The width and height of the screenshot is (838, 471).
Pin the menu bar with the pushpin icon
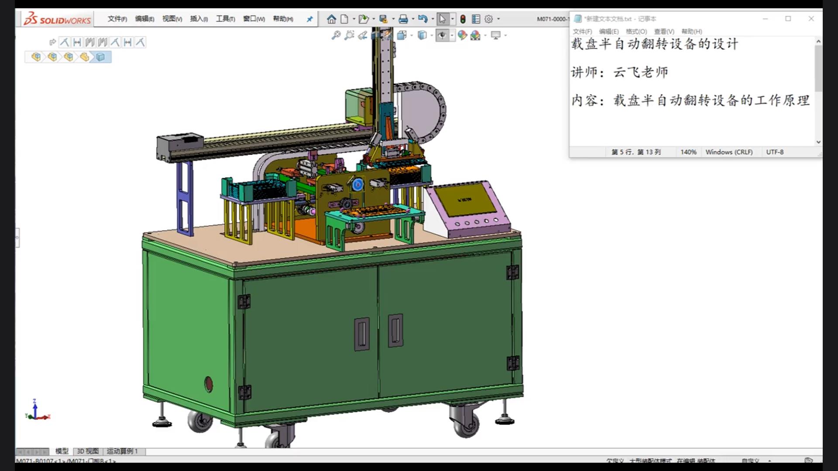309,19
